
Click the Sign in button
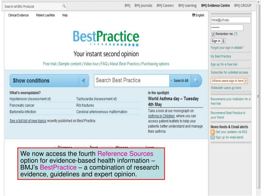[x=218, y=41]
